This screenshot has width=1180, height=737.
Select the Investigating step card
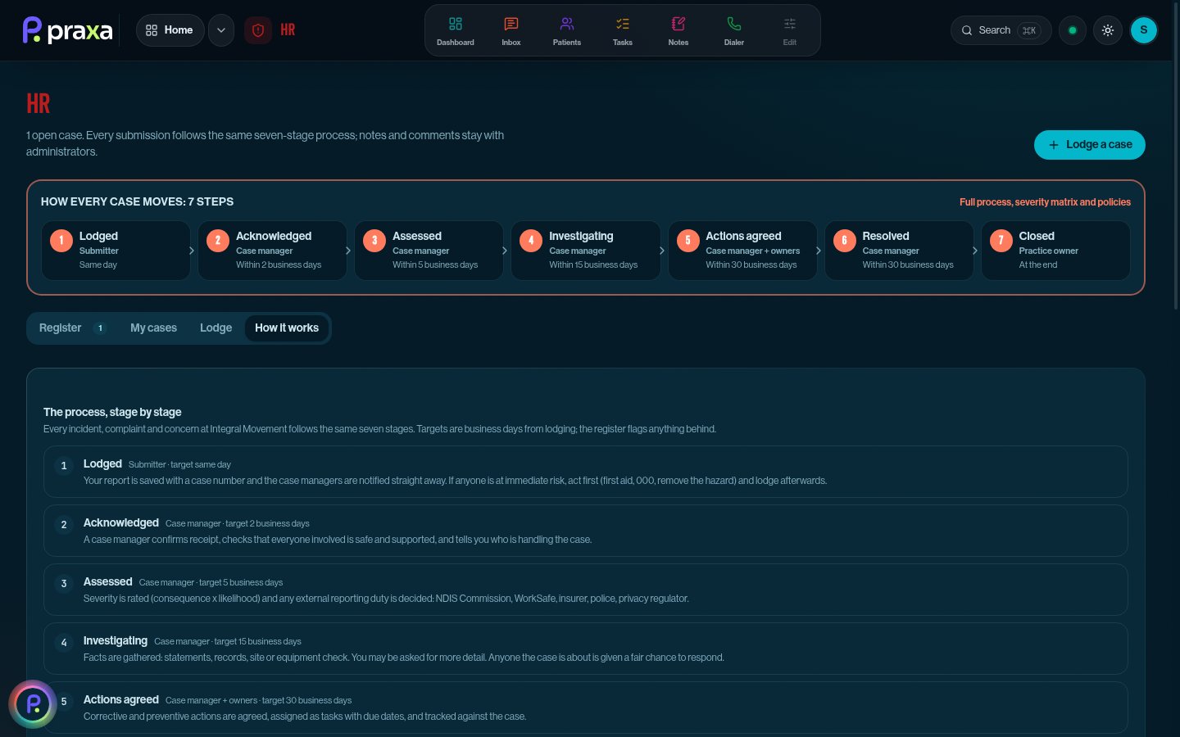(586, 251)
